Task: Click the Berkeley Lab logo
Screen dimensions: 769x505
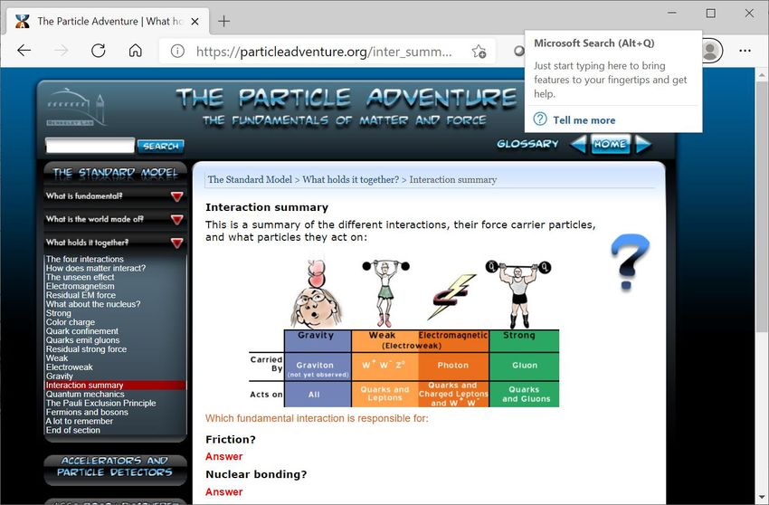Action: tap(77, 107)
